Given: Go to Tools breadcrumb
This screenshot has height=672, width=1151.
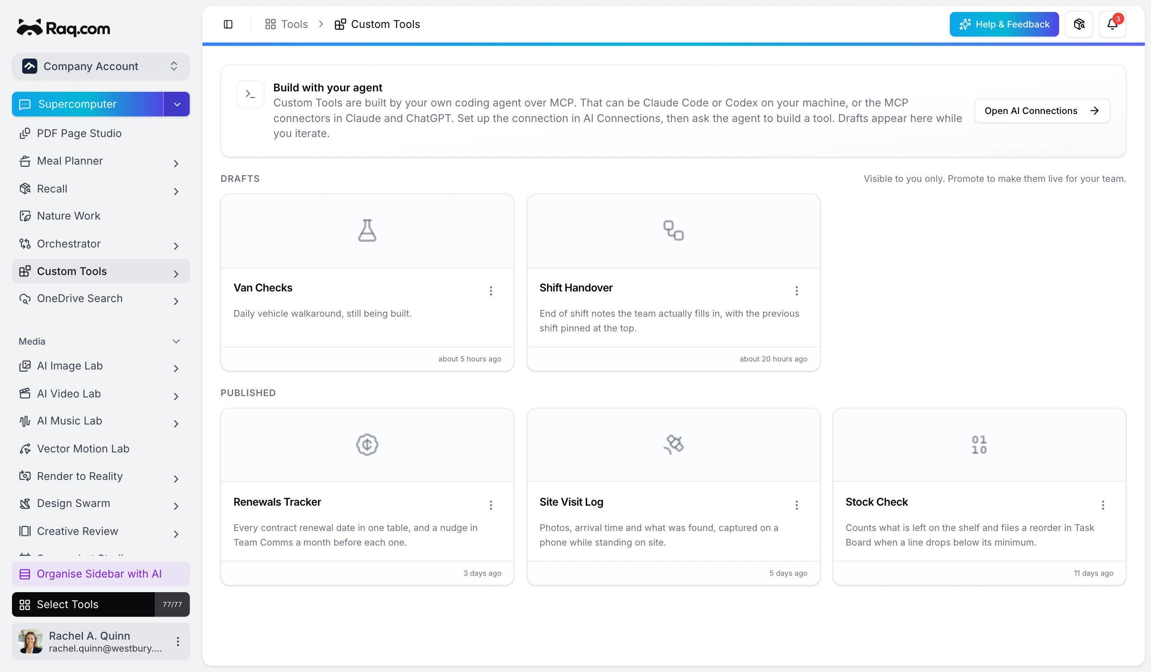Looking at the screenshot, I should tap(286, 24).
